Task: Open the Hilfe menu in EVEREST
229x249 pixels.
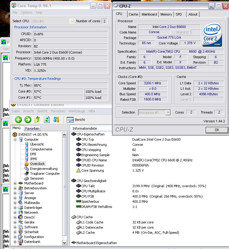Action: coord(92,111)
